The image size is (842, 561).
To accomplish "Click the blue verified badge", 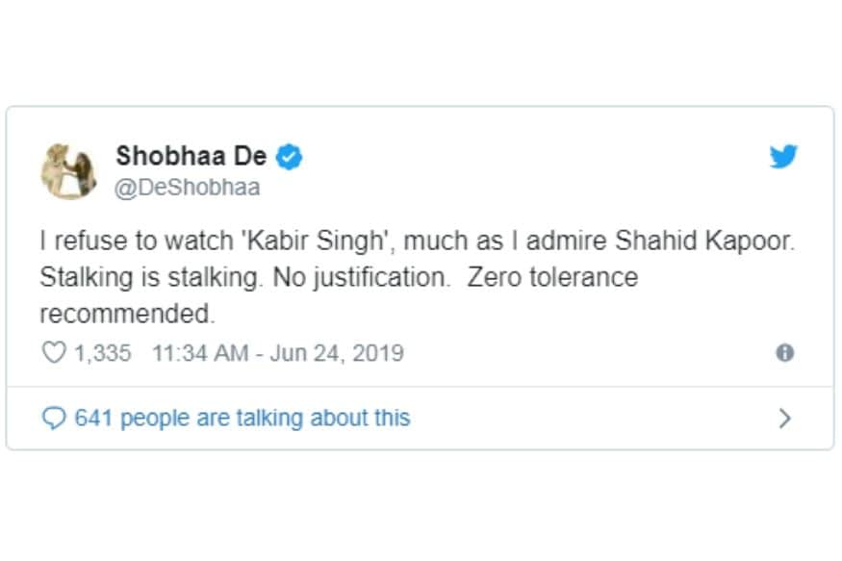I will click(x=289, y=156).
